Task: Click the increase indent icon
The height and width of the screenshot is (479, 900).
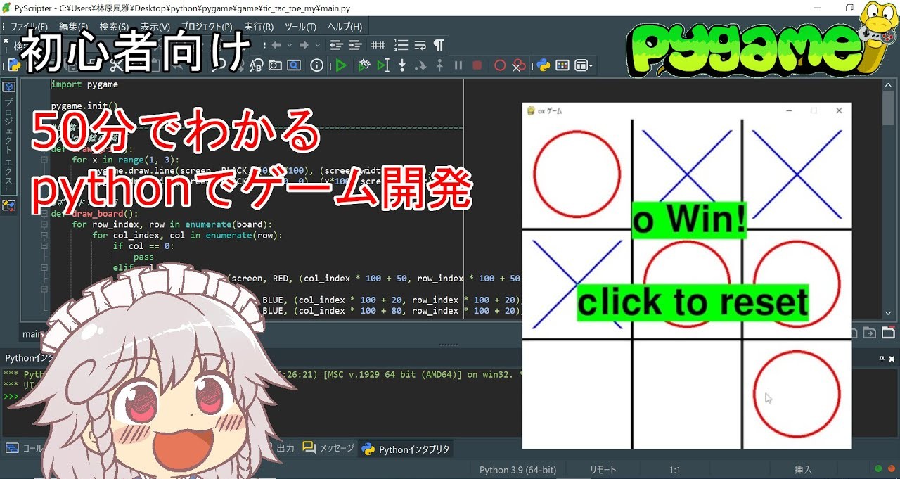Action: point(355,45)
